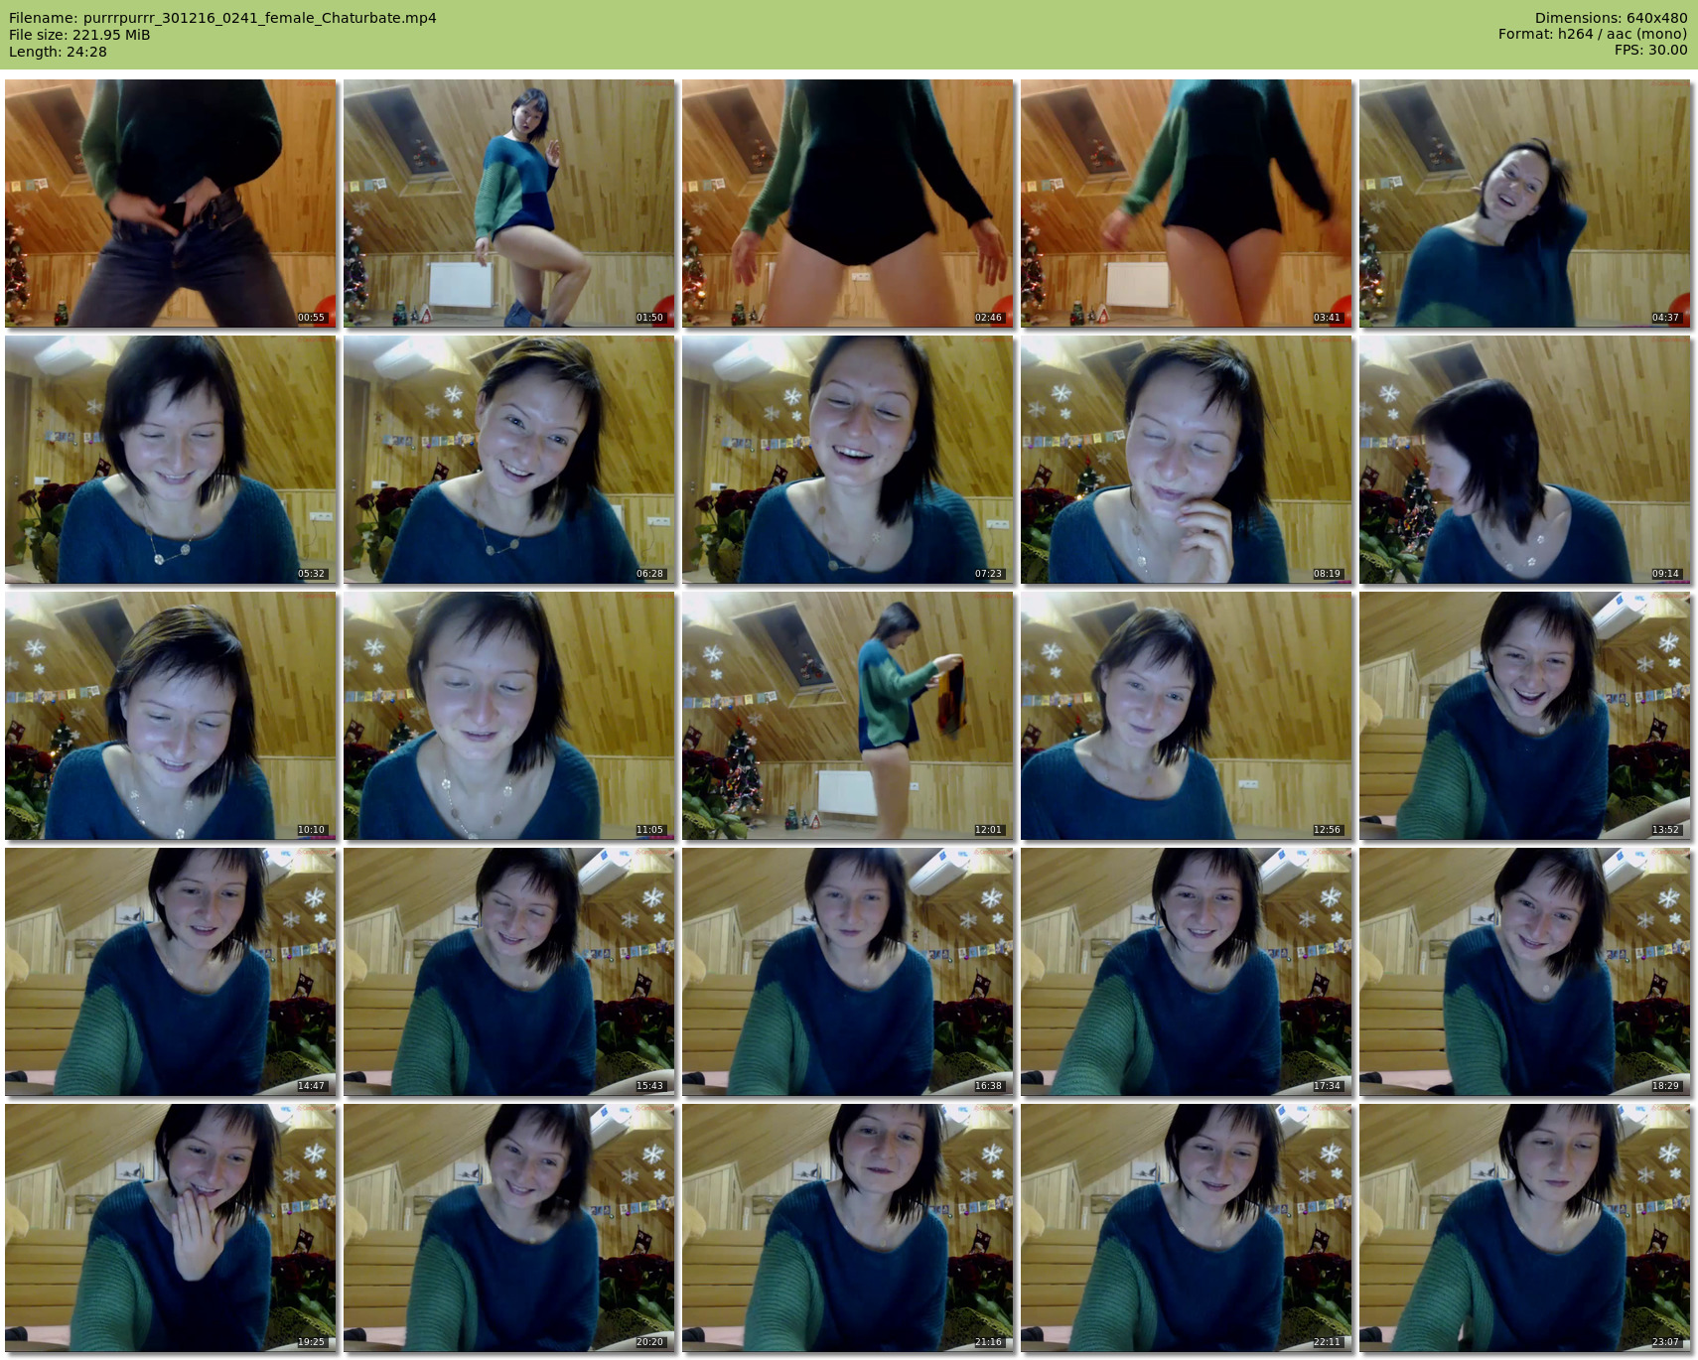Click the 02:46 preview frame
Screen dimensions: 1698x1360
pos(848,204)
